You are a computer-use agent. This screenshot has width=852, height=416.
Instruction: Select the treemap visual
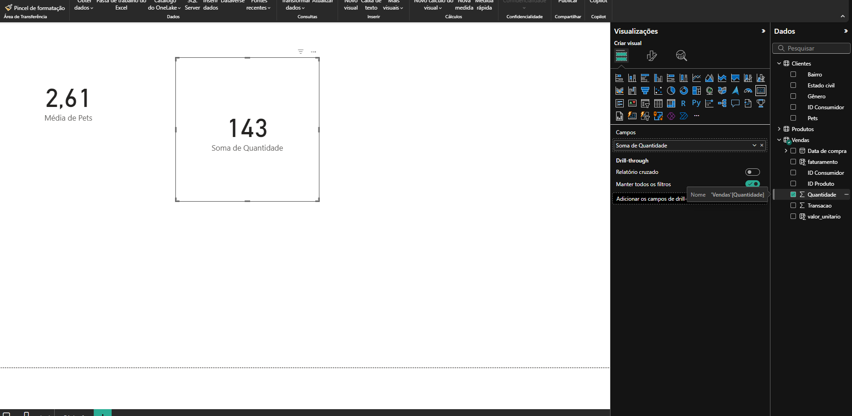697,91
